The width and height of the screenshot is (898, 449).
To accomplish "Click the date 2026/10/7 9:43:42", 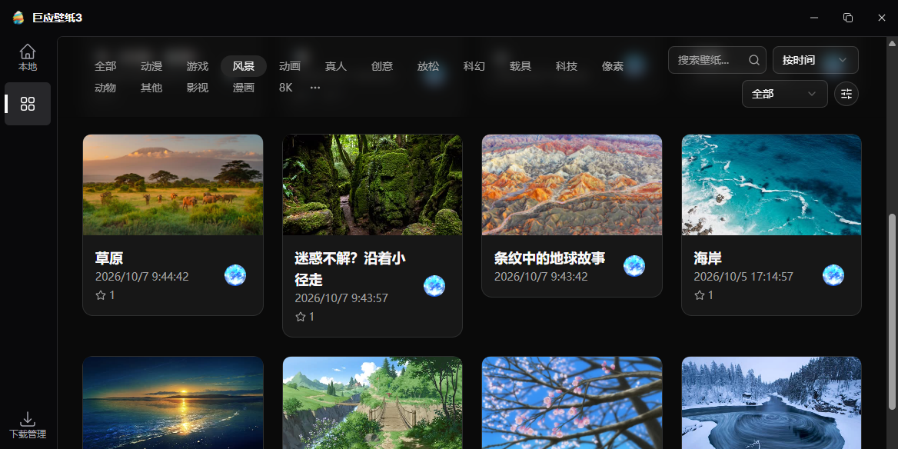I will tap(541, 277).
